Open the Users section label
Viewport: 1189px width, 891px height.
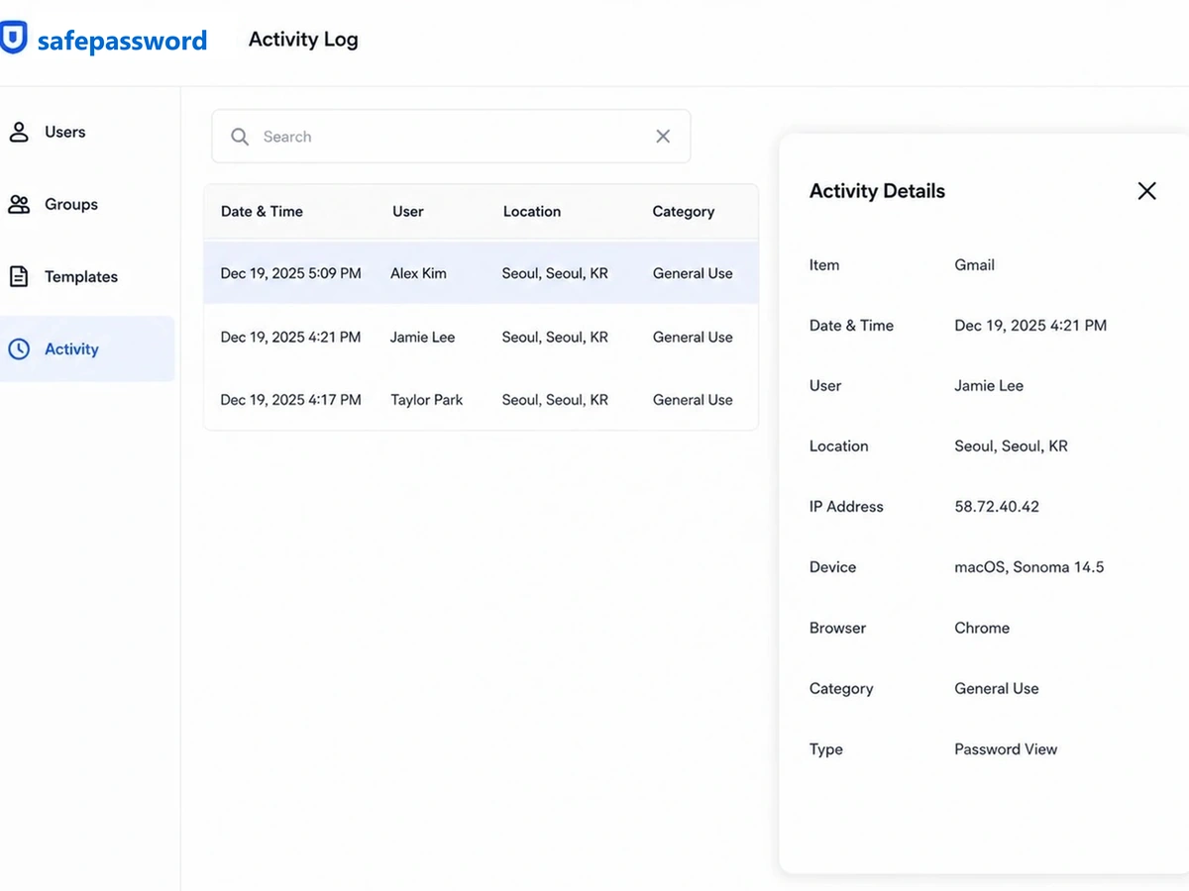pyautogui.click(x=64, y=132)
